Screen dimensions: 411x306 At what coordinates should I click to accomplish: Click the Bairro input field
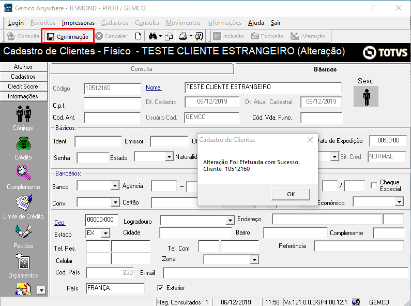(295, 233)
